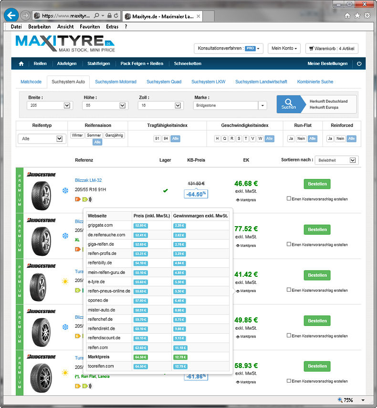Click sun icon on 58.93 € tyre row
This screenshot has width=377, height=408.
coord(65,372)
